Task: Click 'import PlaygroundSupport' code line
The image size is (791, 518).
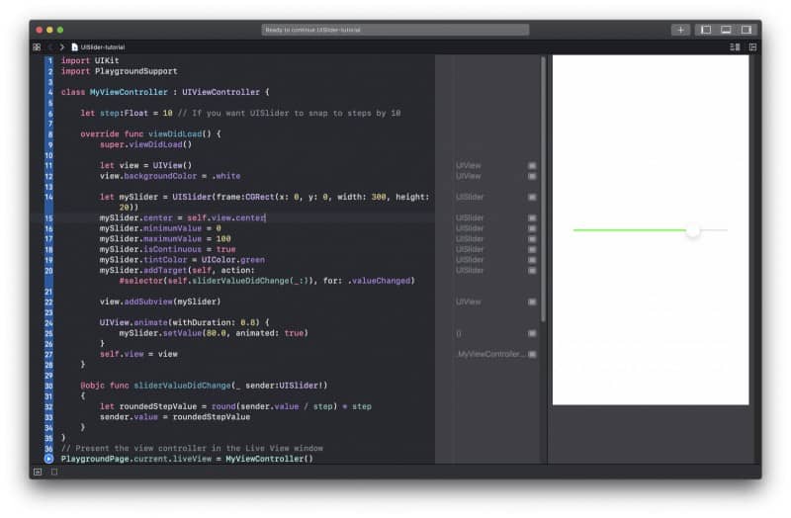Action: [x=119, y=71]
